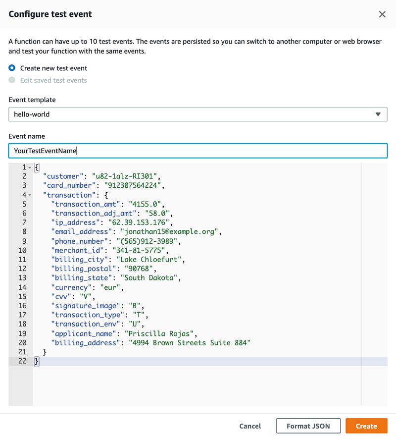Image resolution: width=396 pixels, height=437 pixels.
Task: Click the Format JSON button
Action: [308, 426]
